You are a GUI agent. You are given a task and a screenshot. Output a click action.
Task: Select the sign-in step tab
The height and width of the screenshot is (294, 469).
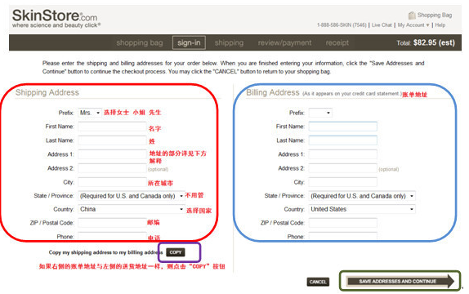(x=189, y=42)
